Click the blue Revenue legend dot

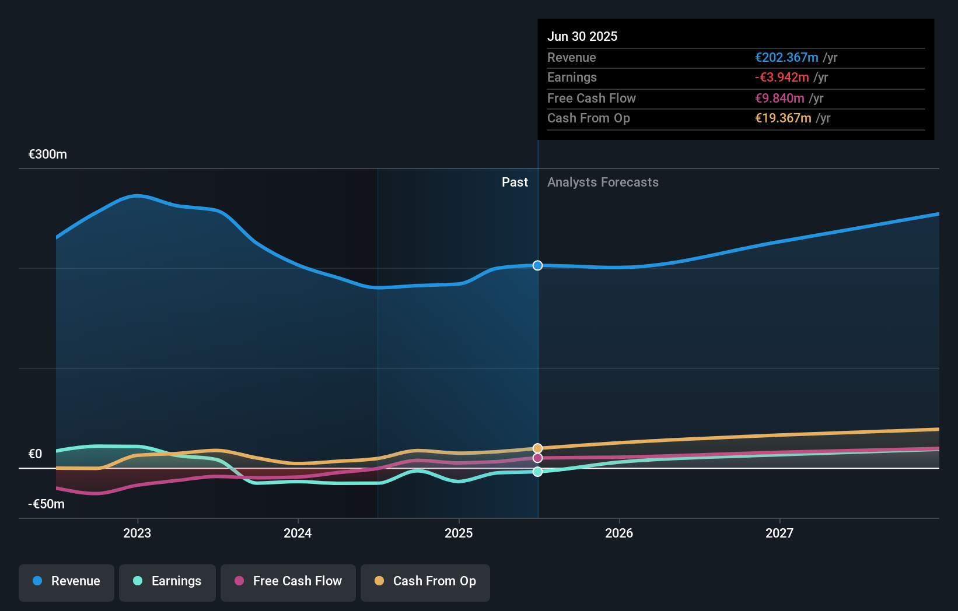point(37,581)
